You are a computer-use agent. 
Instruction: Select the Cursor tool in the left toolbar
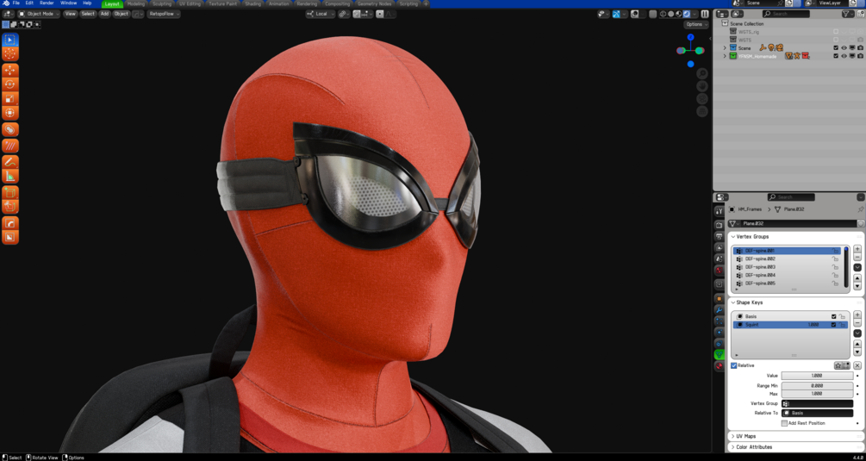tap(10, 53)
